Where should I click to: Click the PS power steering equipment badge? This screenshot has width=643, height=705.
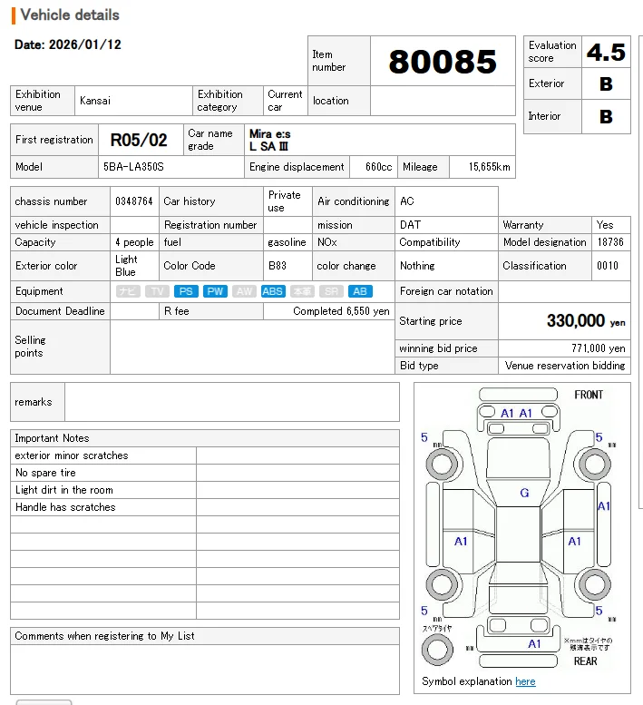coord(186,291)
